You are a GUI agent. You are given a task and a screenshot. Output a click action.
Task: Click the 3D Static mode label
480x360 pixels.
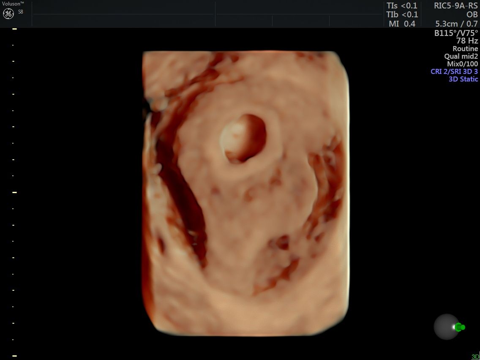coord(463,79)
